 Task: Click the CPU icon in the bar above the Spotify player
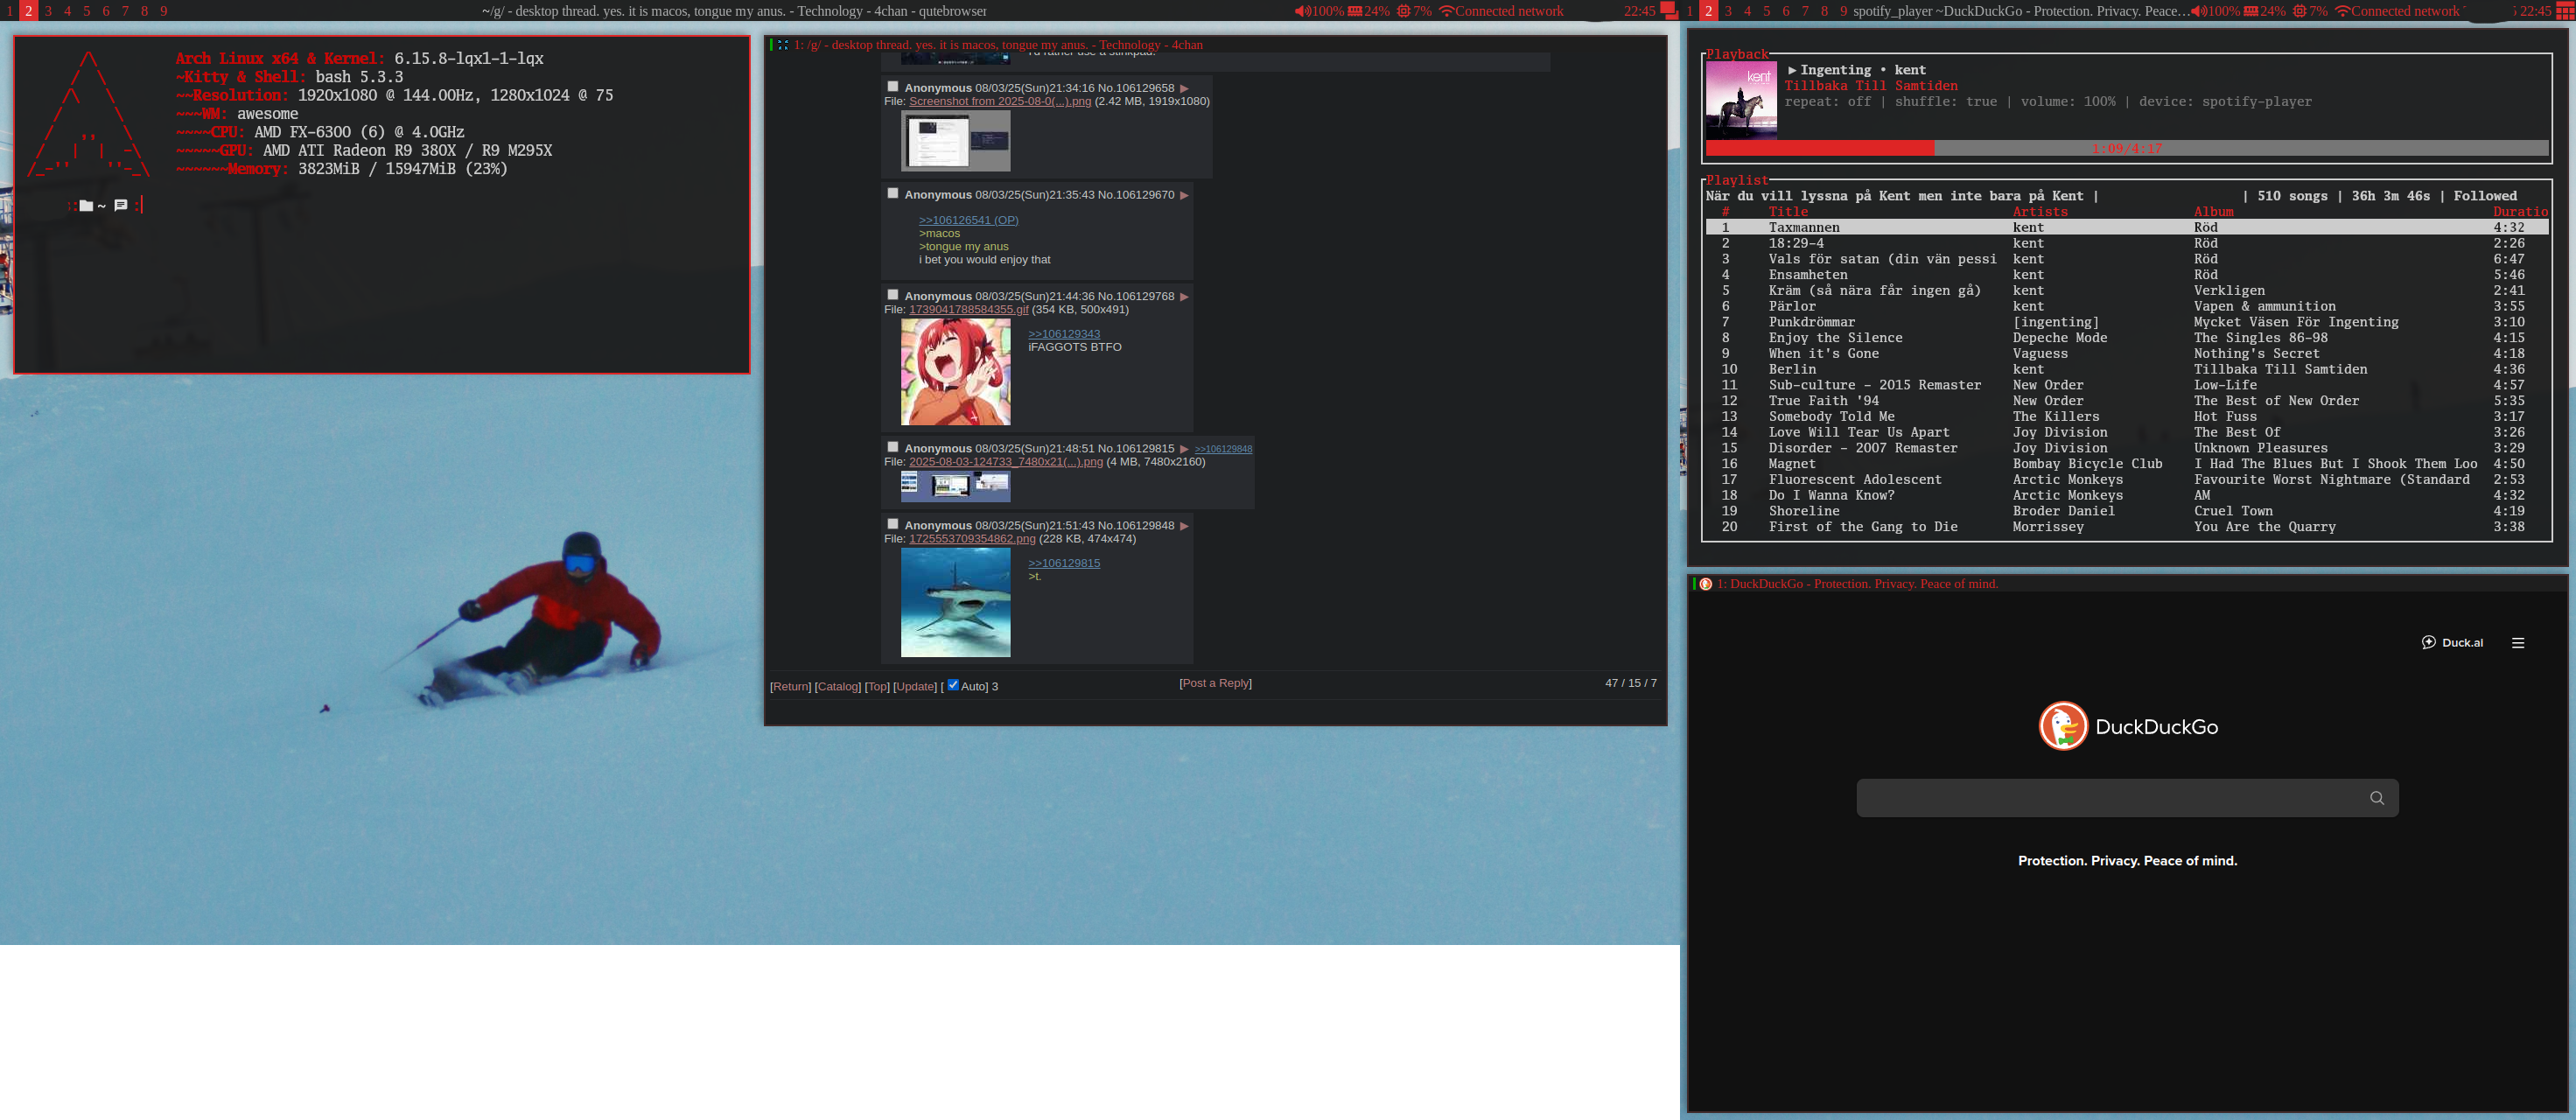pos(2300,11)
